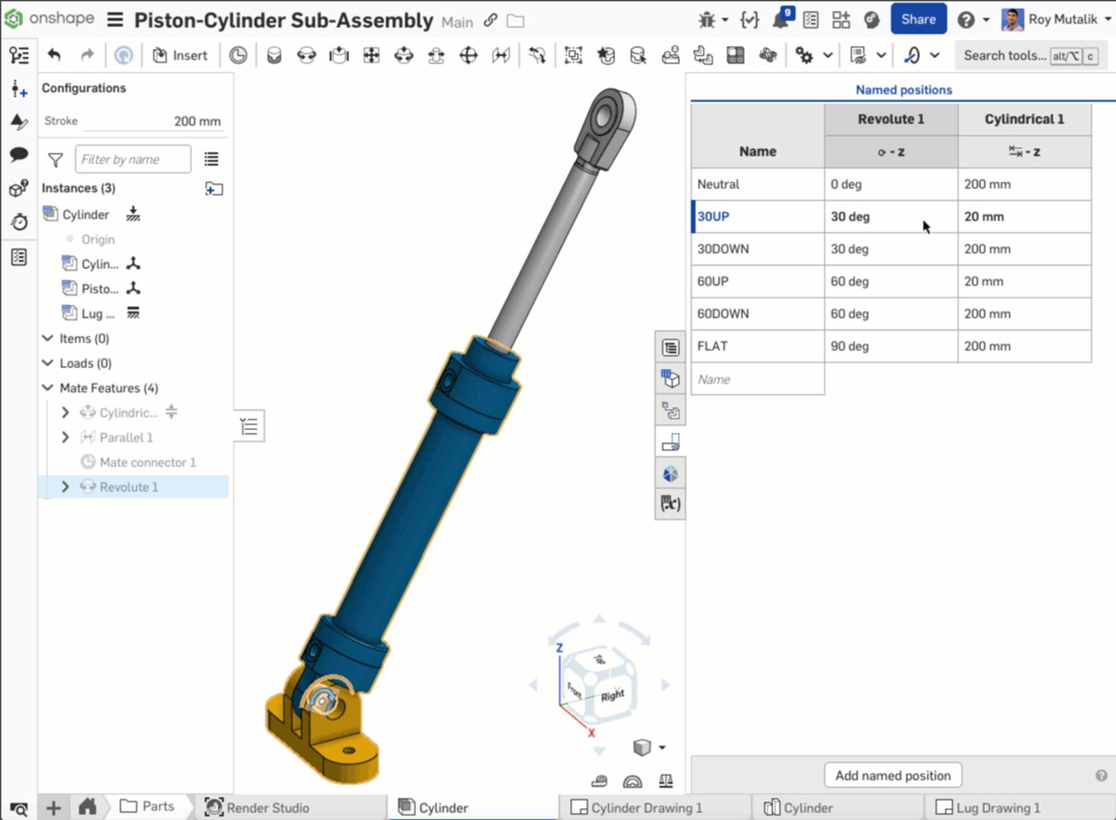Click the Right face of view cube
This screenshot has height=820, width=1116.
612,696
